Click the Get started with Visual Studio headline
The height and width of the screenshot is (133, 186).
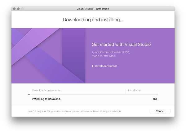[121, 45]
